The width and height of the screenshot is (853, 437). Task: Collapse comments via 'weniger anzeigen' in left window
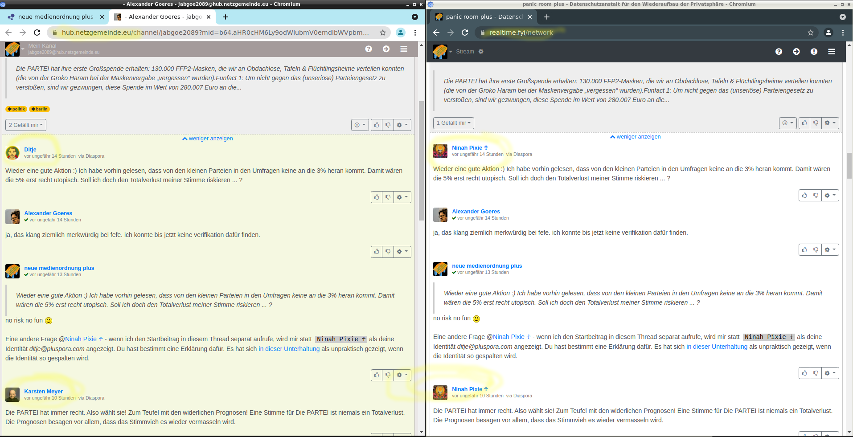click(x=208, y=139)
